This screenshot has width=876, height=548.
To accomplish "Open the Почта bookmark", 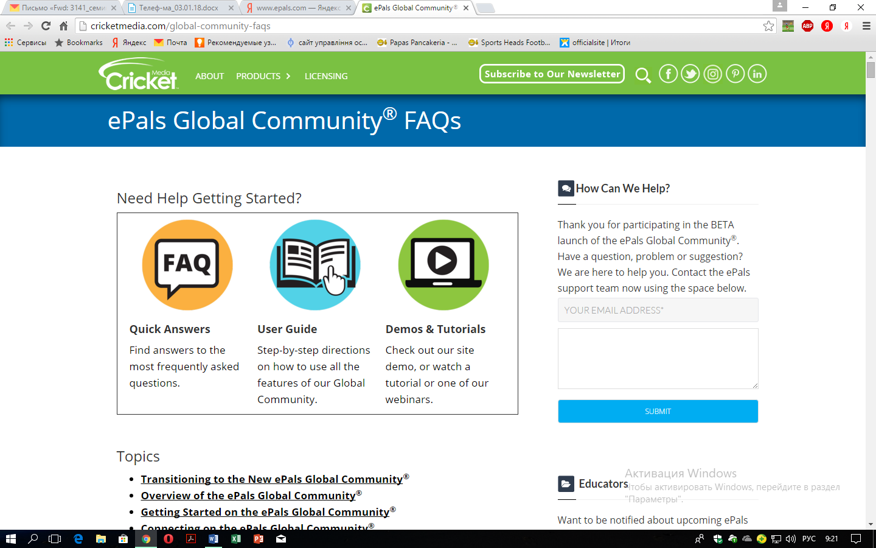I will 170,43.
